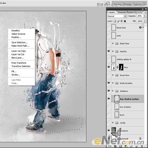
Task: Click the sketchs group folder icon
Action: (x=117, y=51)
